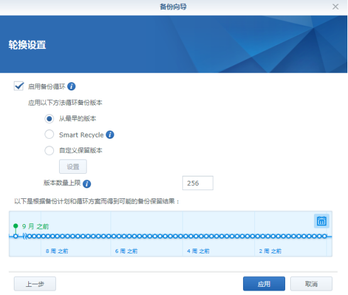Click the green 9 月 之前 marker pin
The width and height of the screenshot is (348, 295).
tap(16, 226)
